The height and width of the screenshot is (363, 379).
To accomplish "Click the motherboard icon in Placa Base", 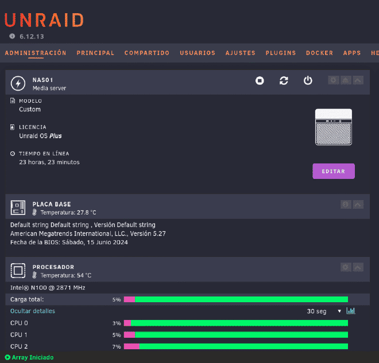I will pyautogui.click(x=18, y=208).
